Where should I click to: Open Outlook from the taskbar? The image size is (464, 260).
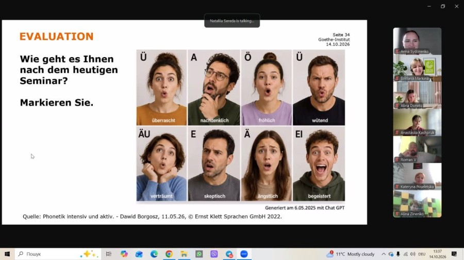pyautogui.click(x=139, y=254)
